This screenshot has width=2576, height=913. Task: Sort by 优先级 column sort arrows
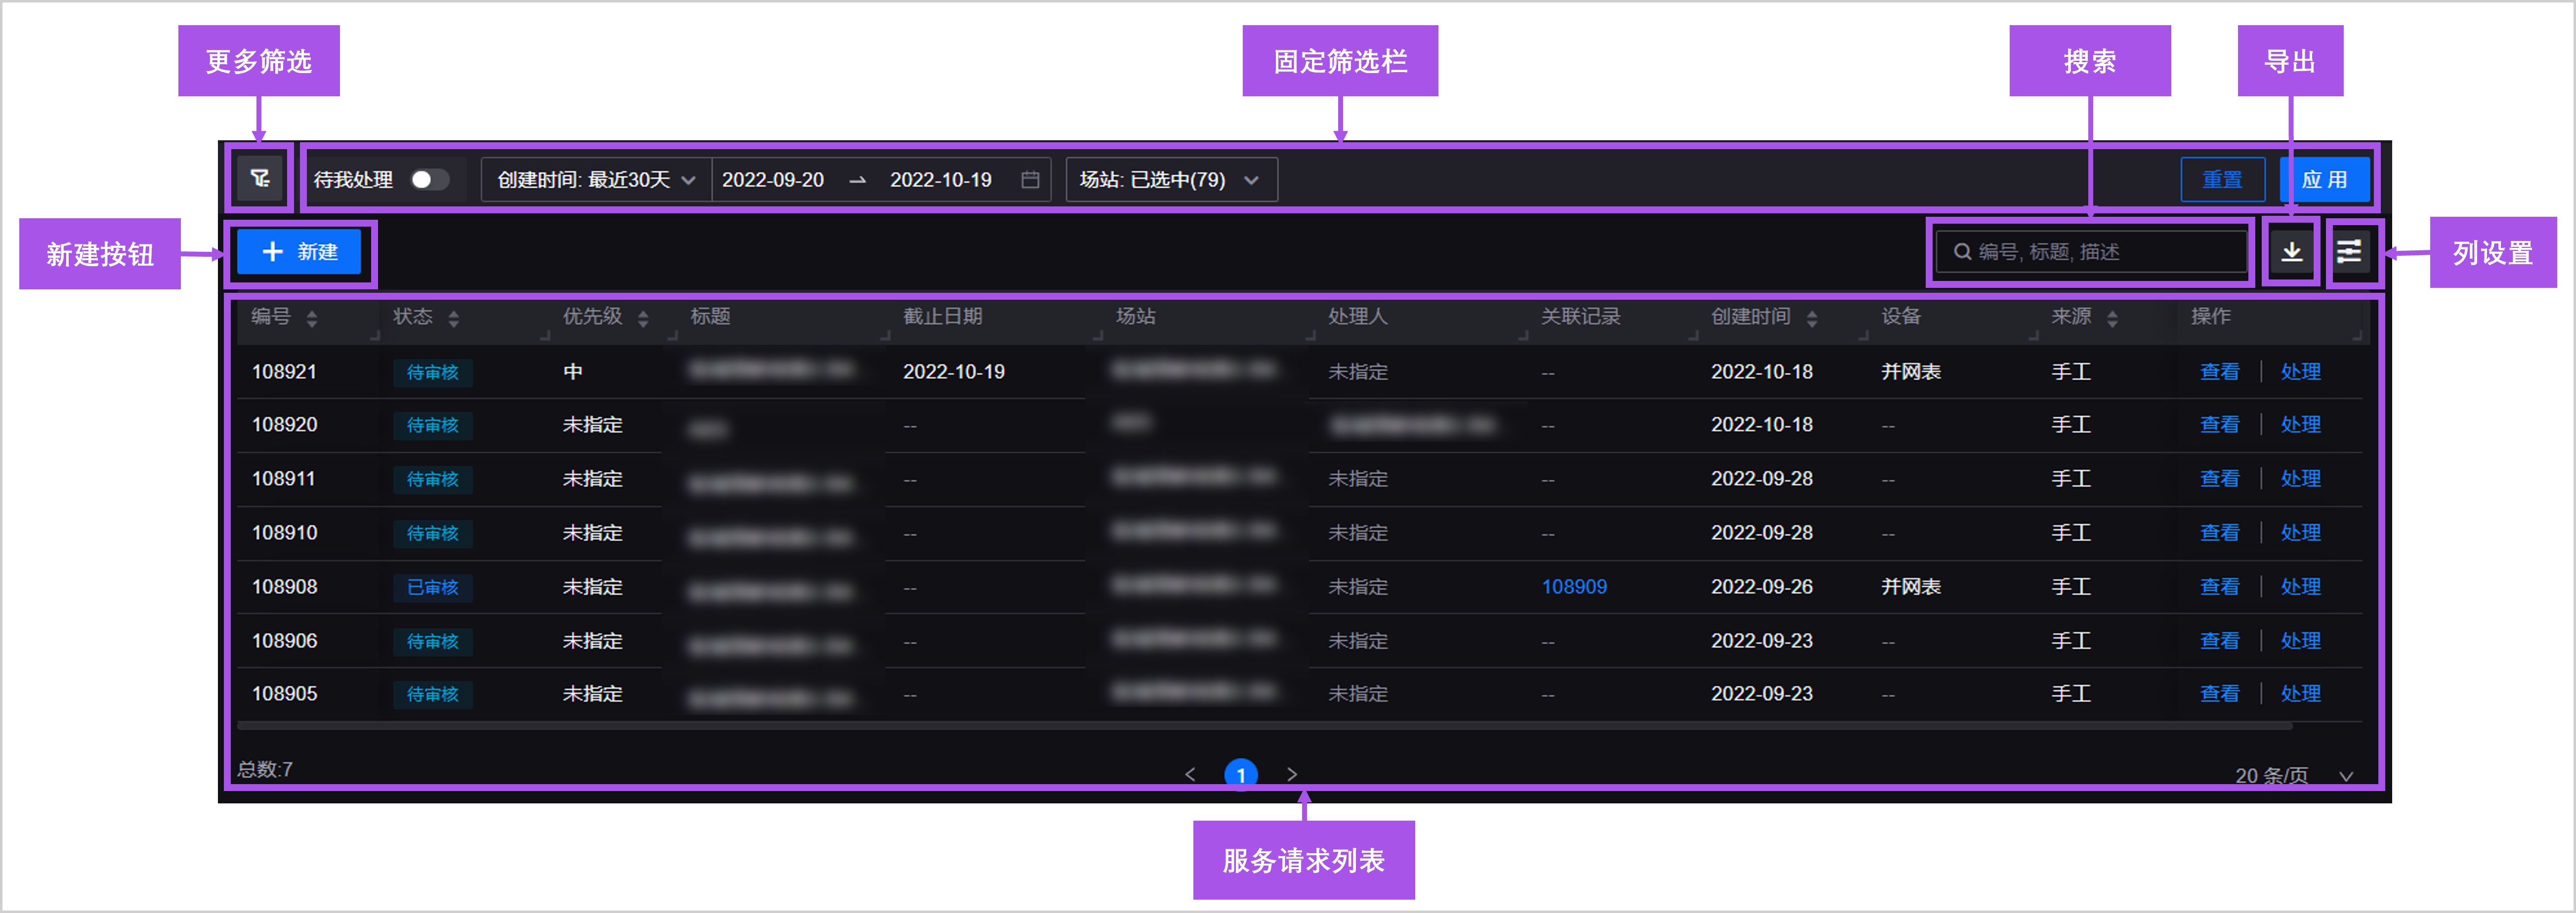[x=643, y=318]
